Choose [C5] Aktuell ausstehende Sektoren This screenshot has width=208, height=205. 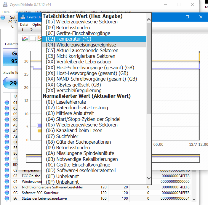pyautogui.click(x=94, y=50)
